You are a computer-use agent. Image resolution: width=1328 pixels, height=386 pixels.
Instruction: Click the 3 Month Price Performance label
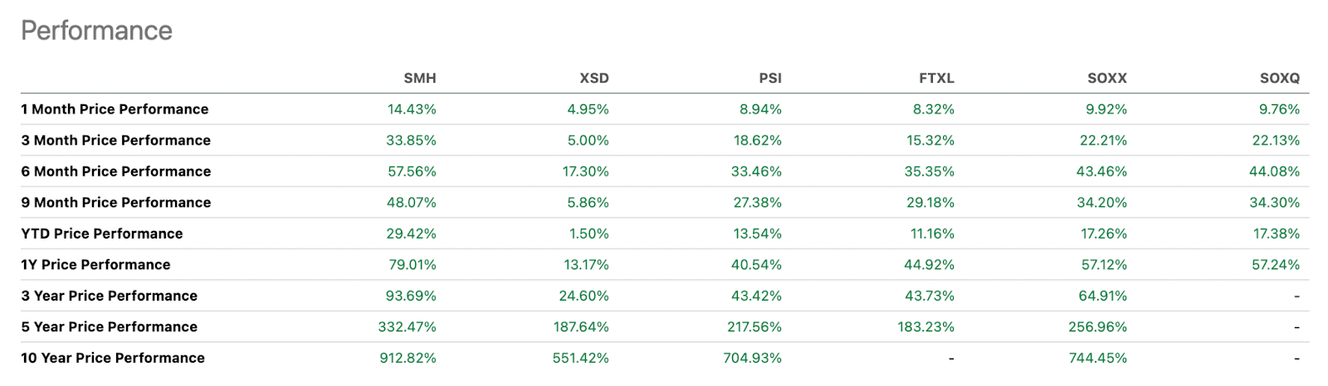(115, 141)
